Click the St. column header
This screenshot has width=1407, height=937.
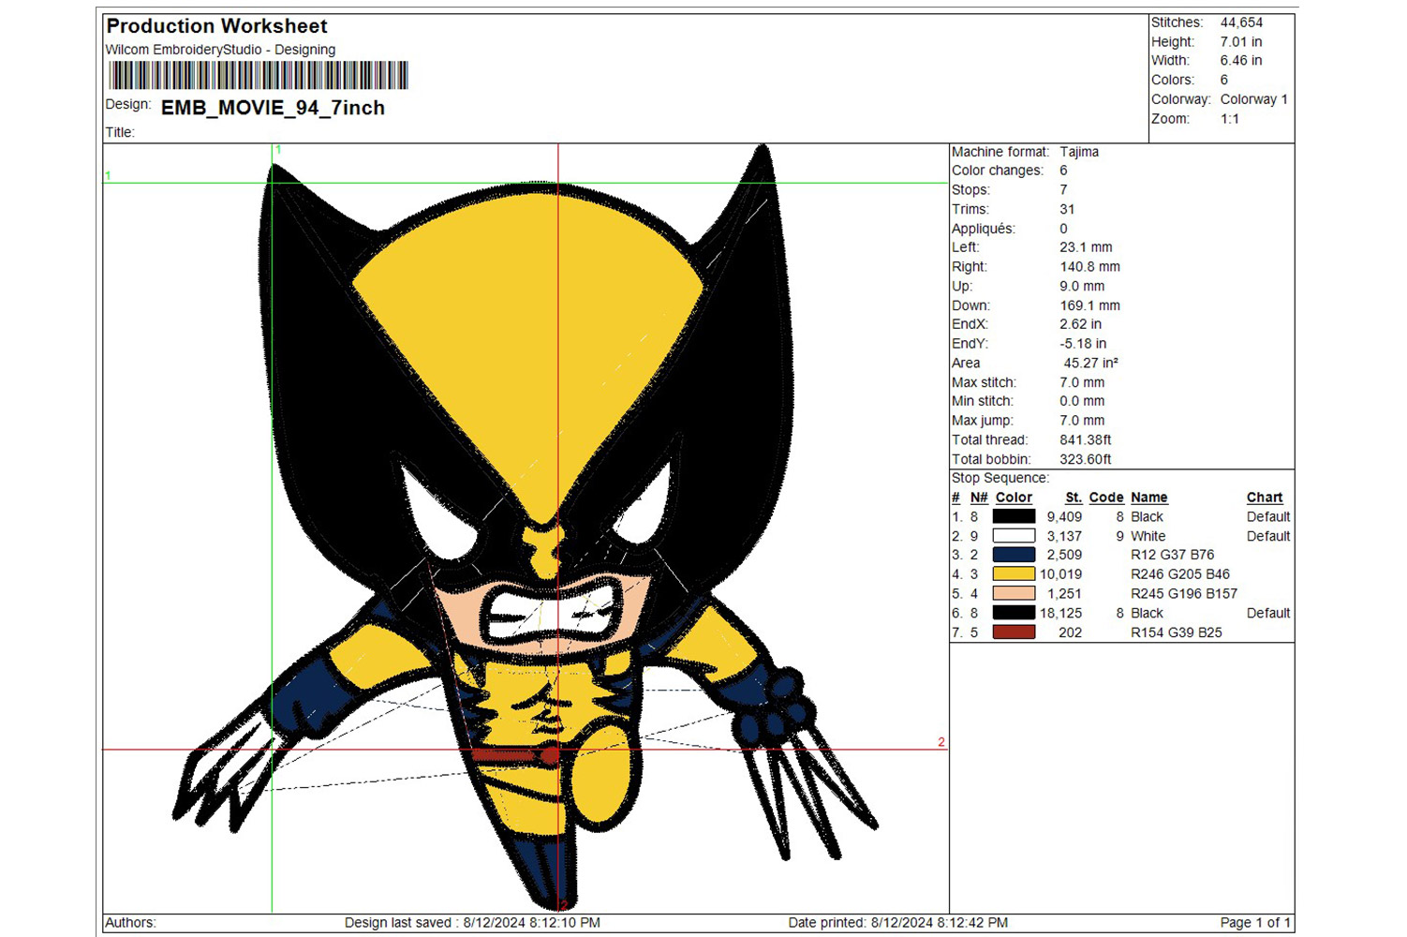[x=1074, y=498]
